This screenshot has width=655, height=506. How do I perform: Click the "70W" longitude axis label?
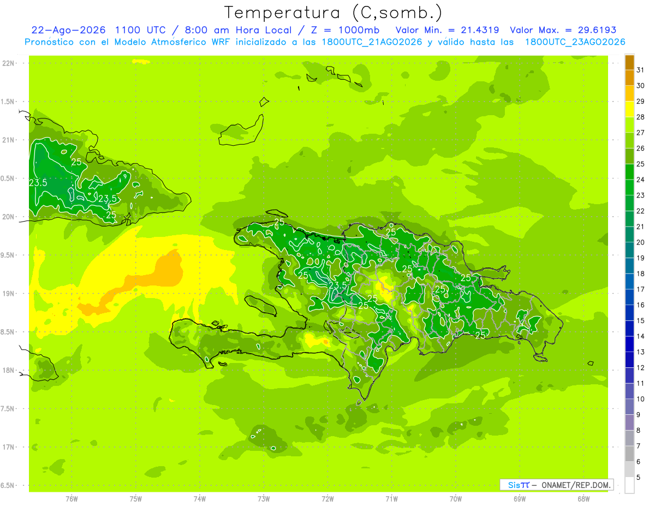pyautogui.click(x=455, y=498)
